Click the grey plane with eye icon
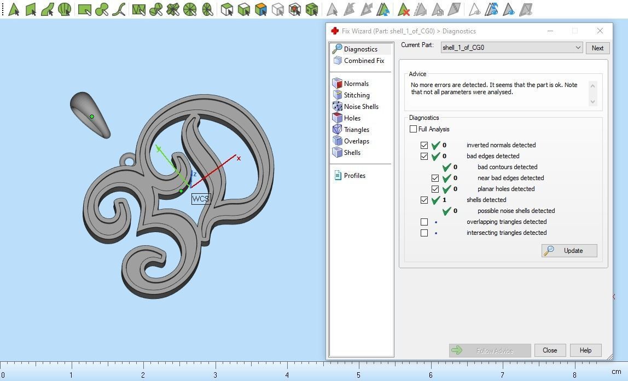Viewport: 628px width, 381px height. (526, 9)
